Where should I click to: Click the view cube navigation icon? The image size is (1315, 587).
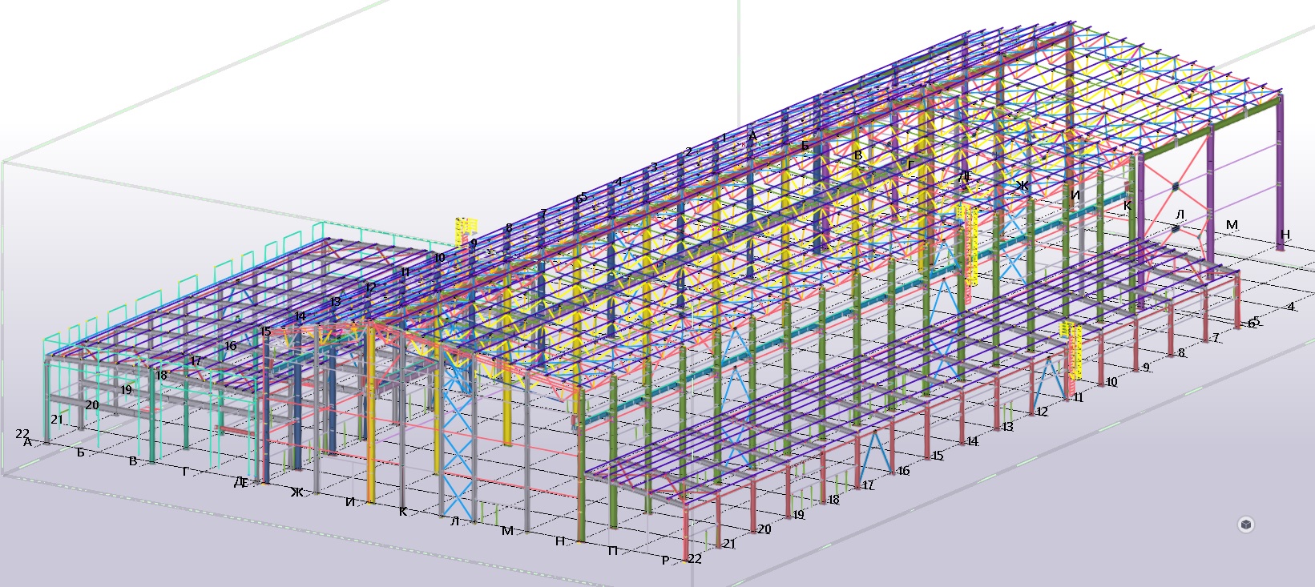pyautogui.click(x=1245, y=525)
